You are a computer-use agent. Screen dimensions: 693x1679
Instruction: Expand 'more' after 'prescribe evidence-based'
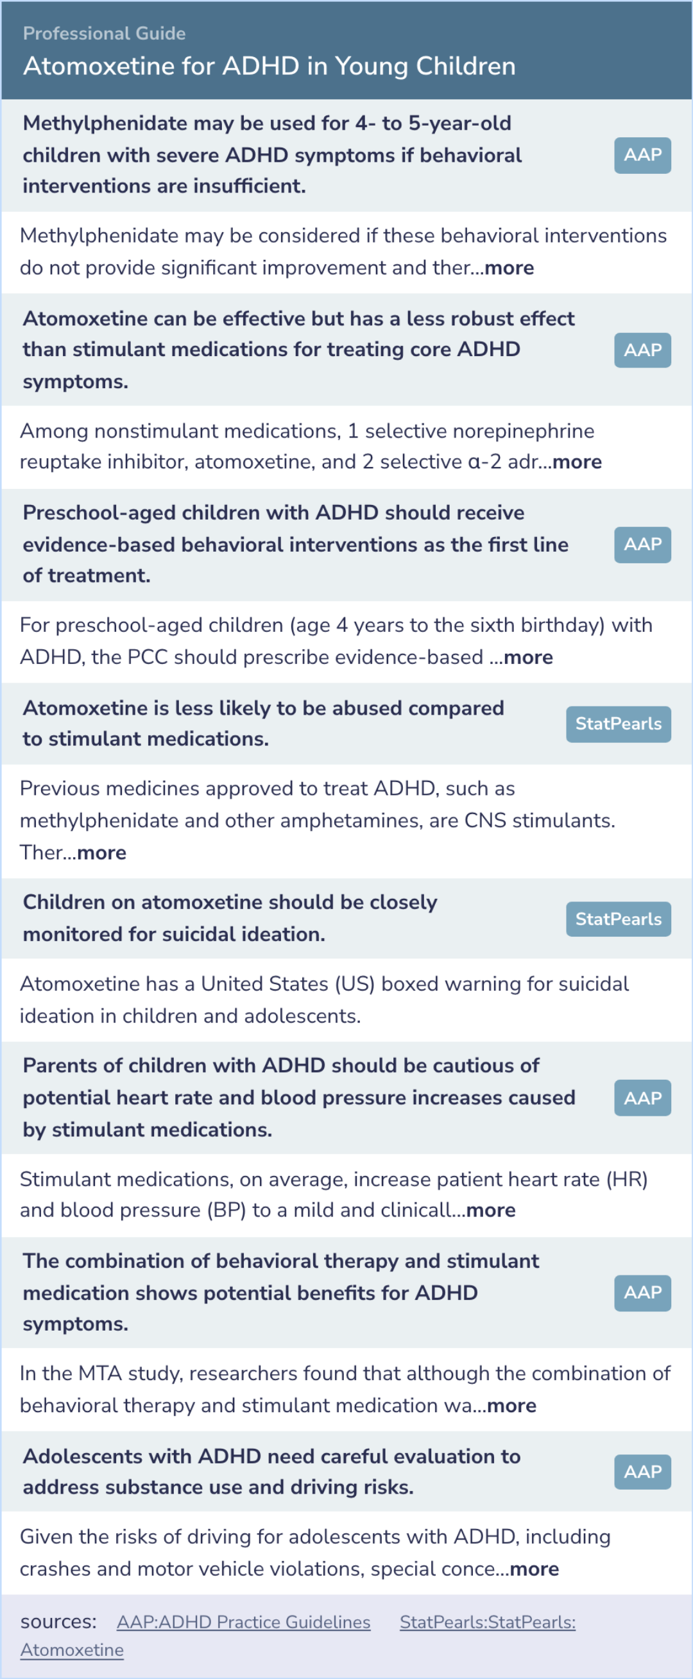coord(528,658)
